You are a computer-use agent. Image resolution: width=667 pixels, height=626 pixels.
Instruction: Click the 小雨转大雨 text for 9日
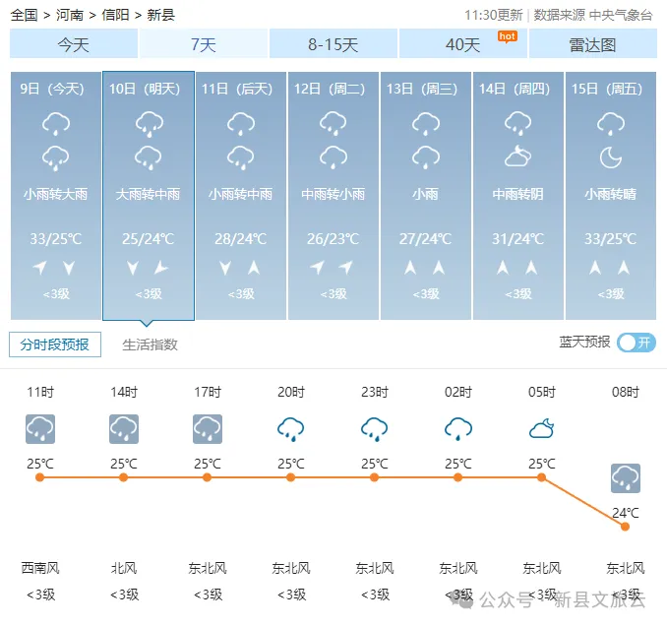[56, 195]
